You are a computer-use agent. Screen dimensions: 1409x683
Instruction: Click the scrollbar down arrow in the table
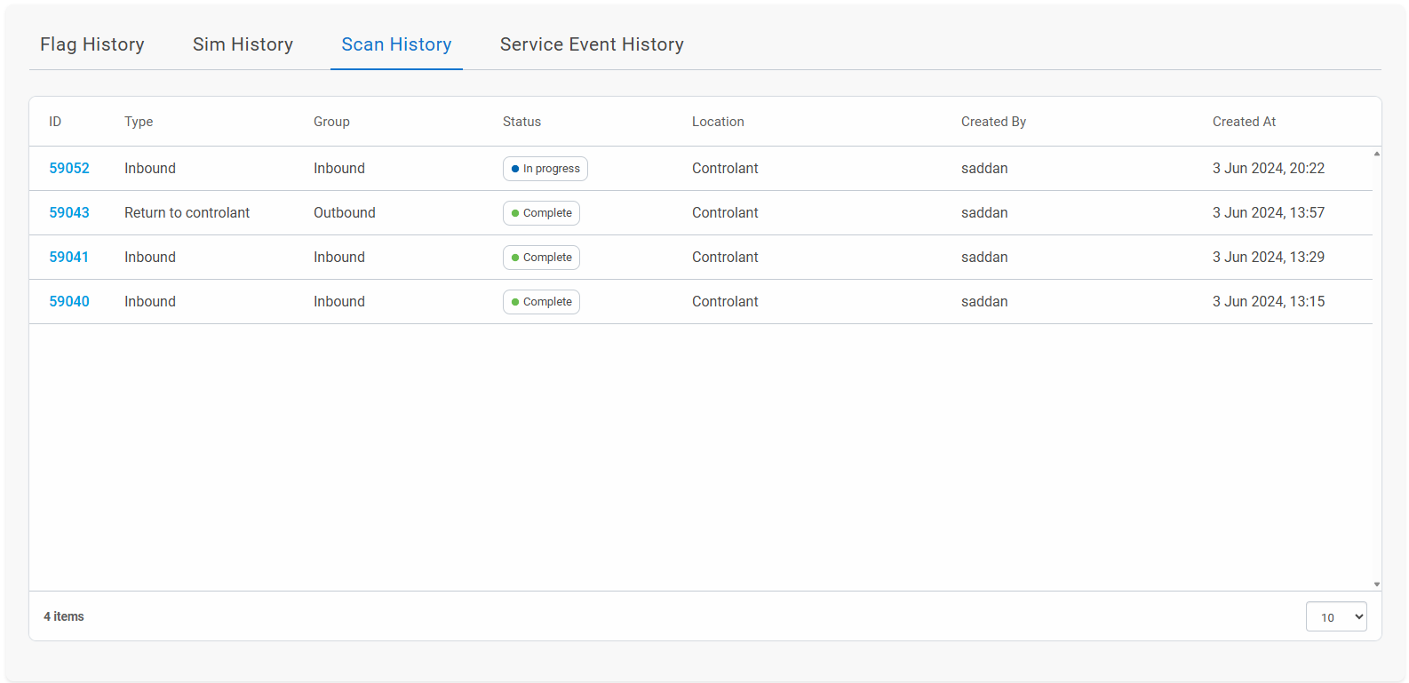(x=1377, y=584)
